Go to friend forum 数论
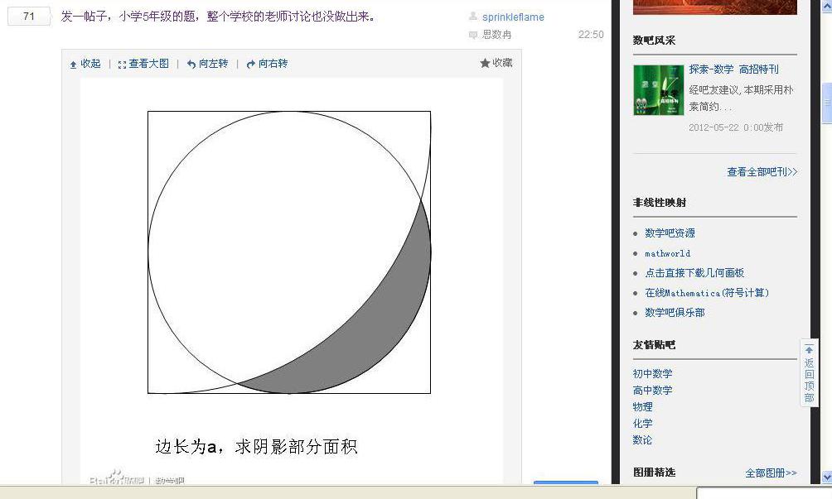 click(642, 439)
